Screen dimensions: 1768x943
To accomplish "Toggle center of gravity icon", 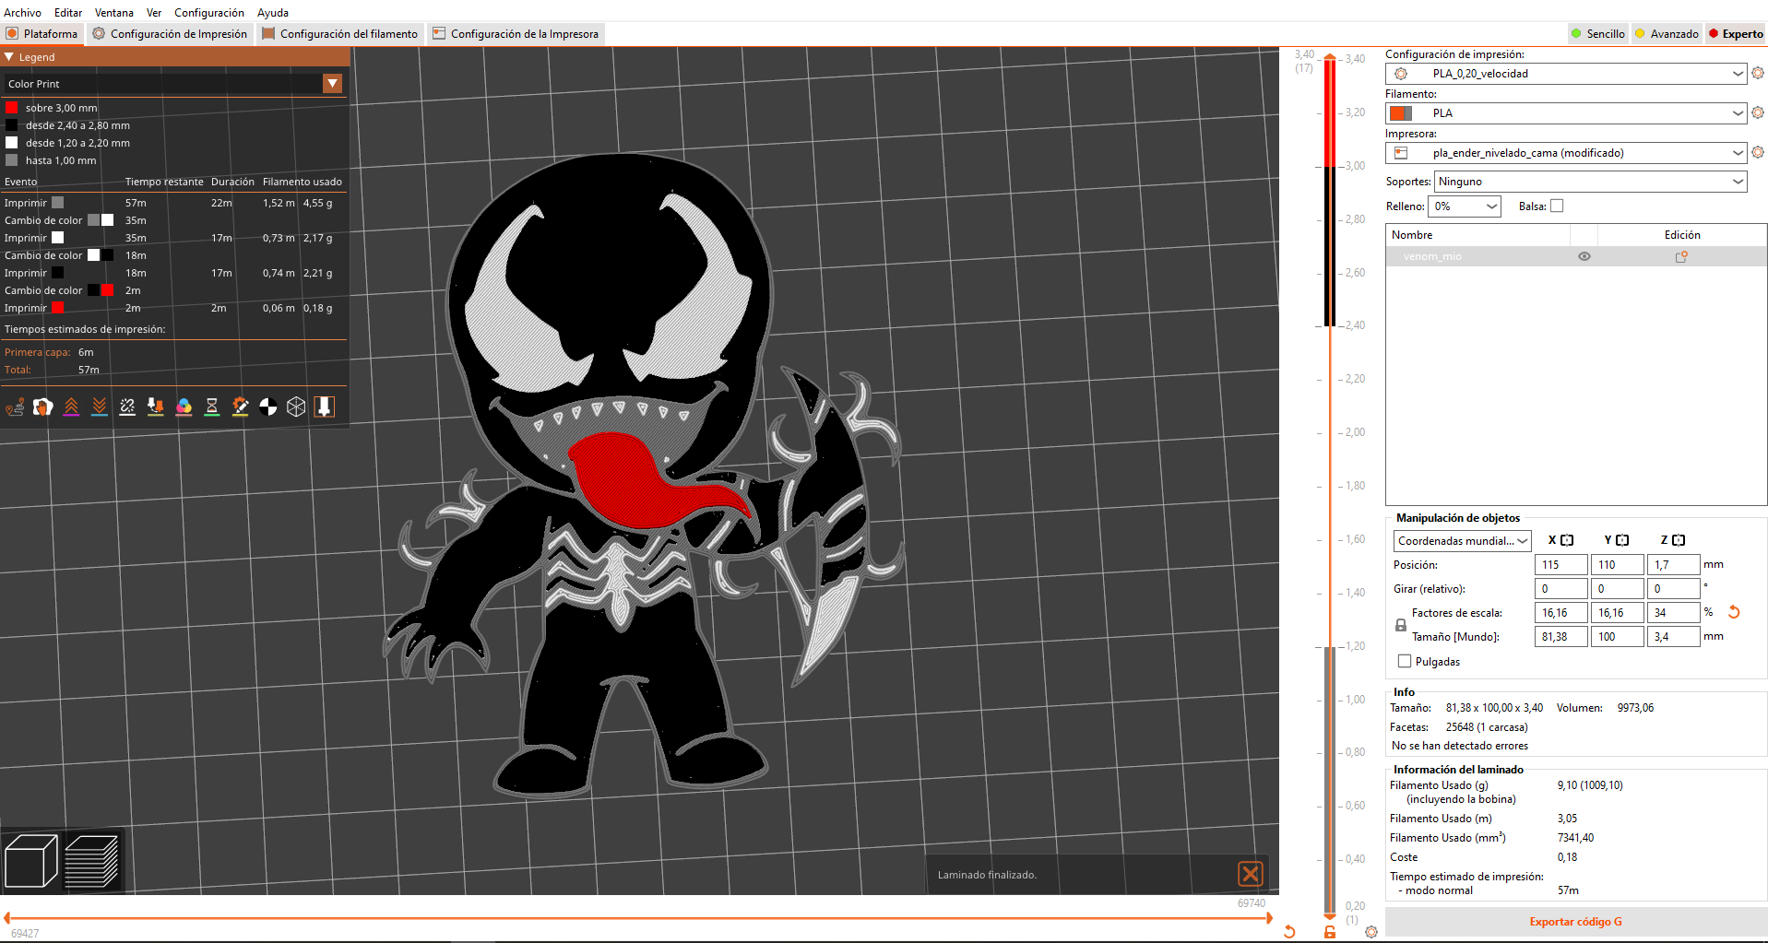I will (268, 407).
